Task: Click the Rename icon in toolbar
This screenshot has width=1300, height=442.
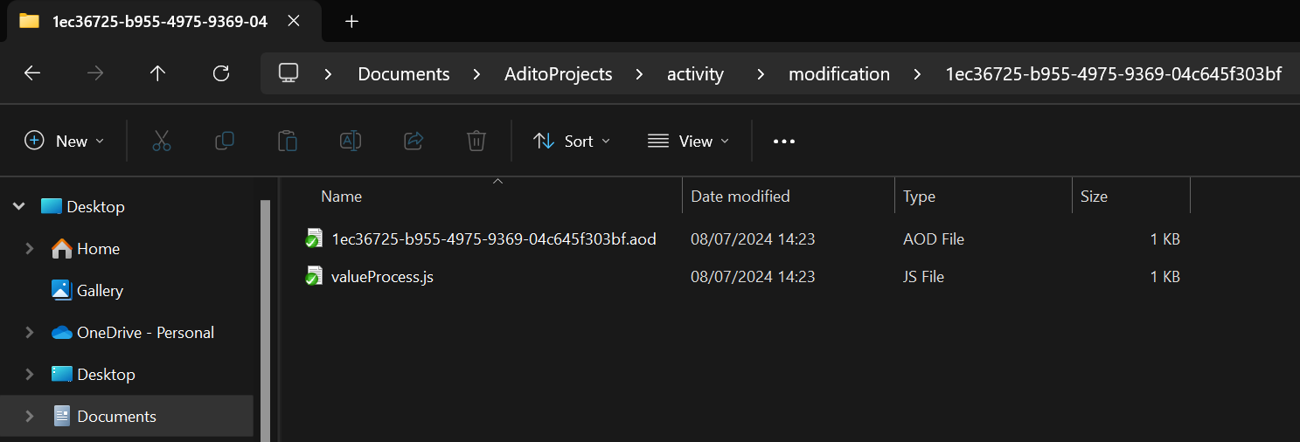Action: tap(351, 141)
